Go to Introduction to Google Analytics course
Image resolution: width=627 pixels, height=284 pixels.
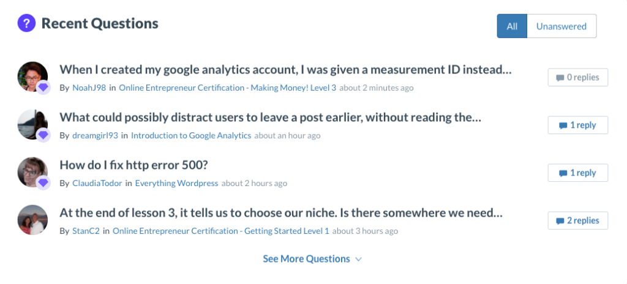pyautogui.click(x=191, y=135)
